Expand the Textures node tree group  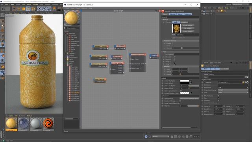click(x=66, y=53)
